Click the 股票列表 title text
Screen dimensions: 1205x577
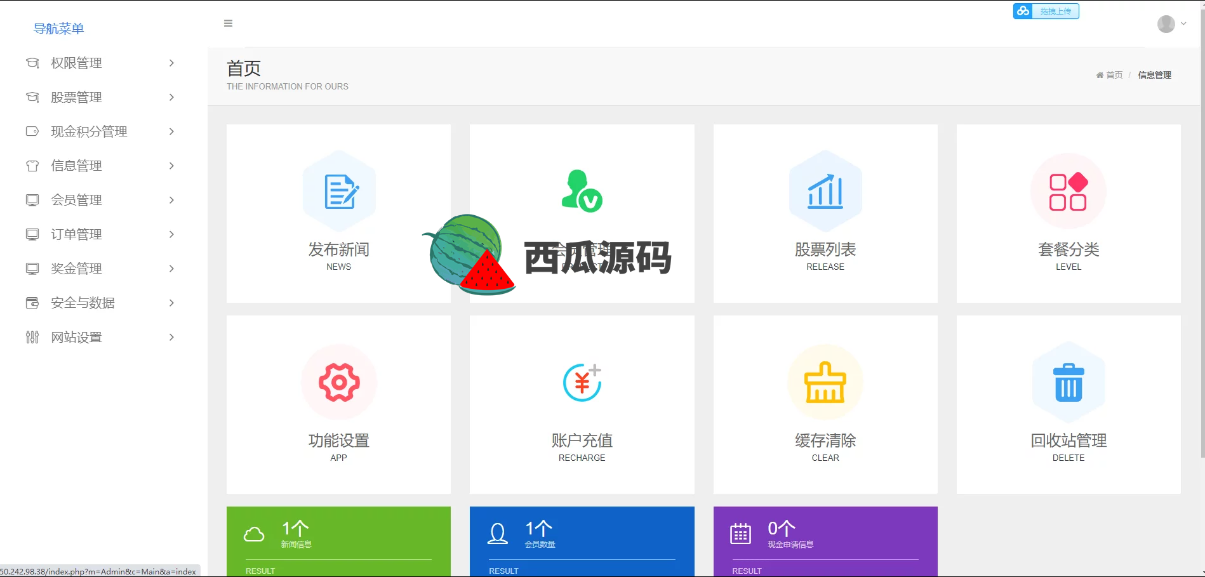coord(825,249)
